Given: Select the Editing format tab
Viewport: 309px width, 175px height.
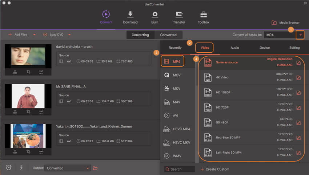Looking at the screenshot, I should point(294,48).
